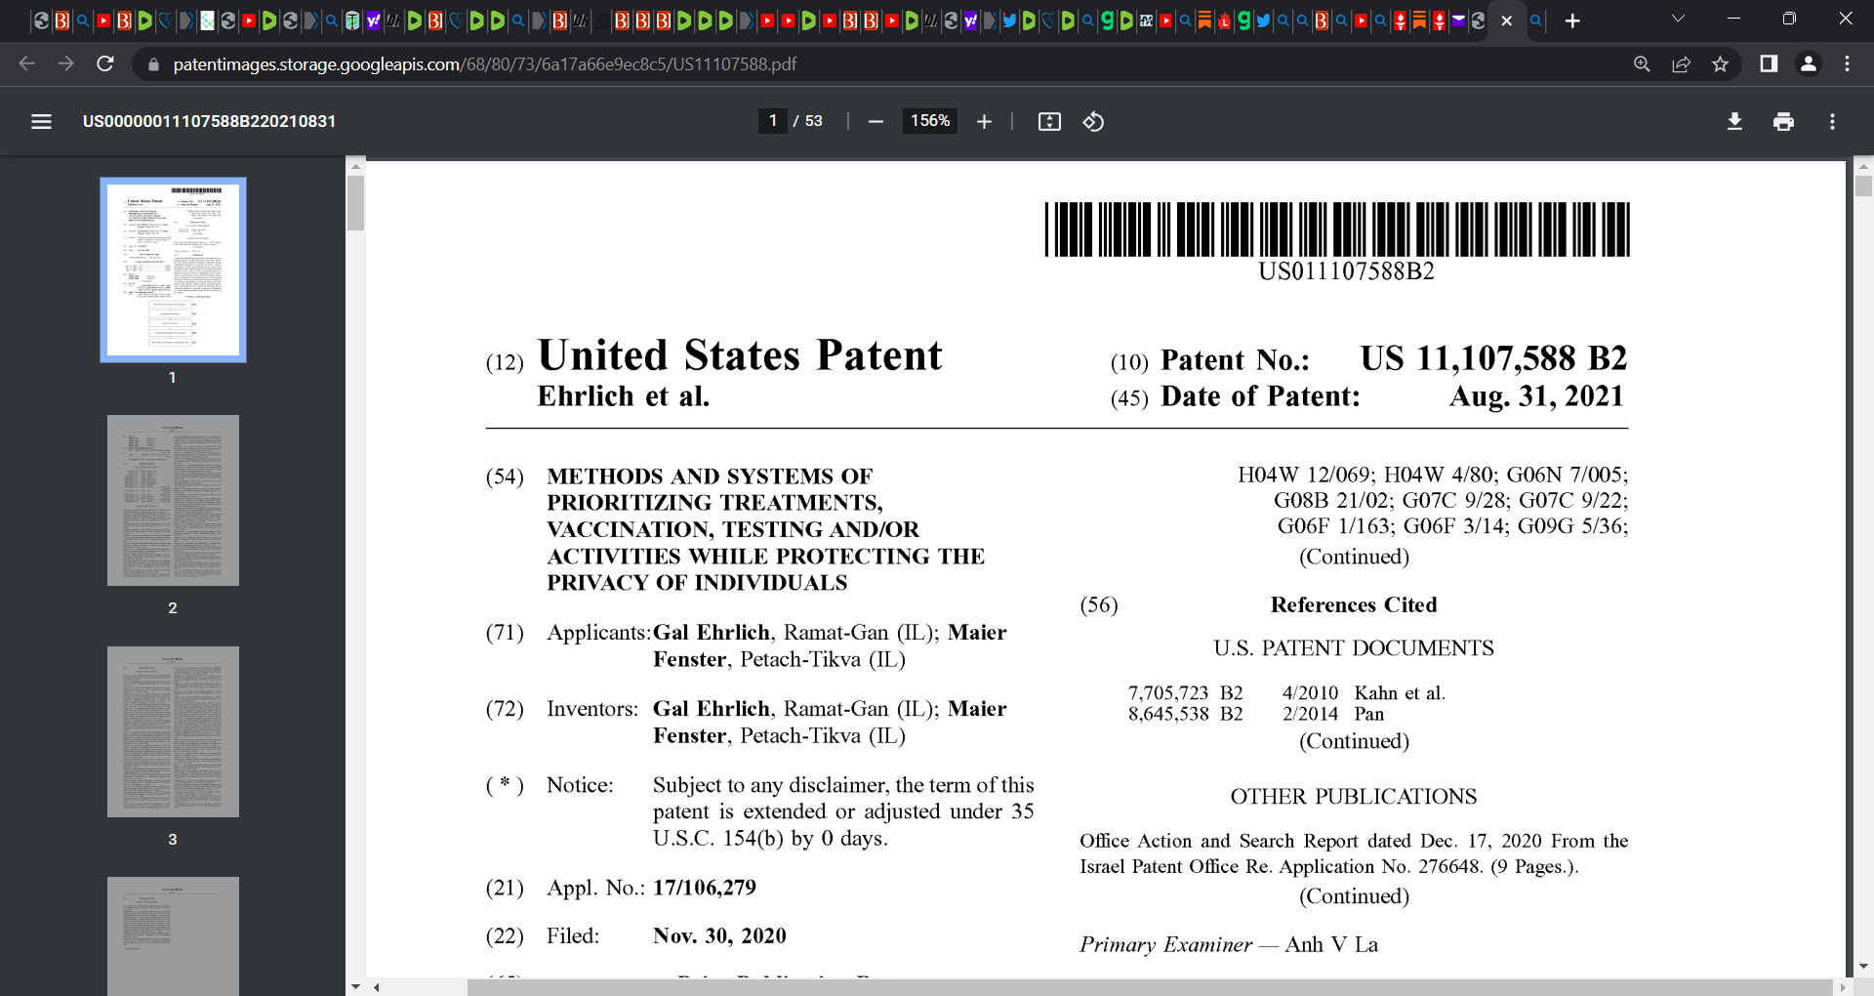Click the 156% zoom level field
The width and height of the screenshot is (1874, 996).
click(x=929, y=121)
